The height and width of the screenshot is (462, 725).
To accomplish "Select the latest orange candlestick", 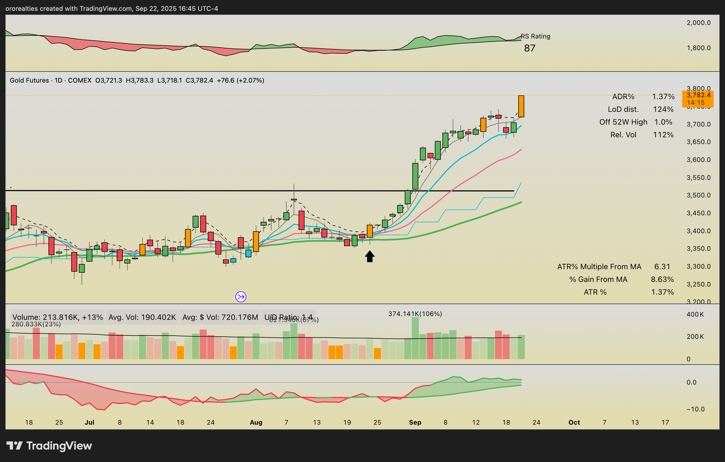I will click(x=521, y=106).
